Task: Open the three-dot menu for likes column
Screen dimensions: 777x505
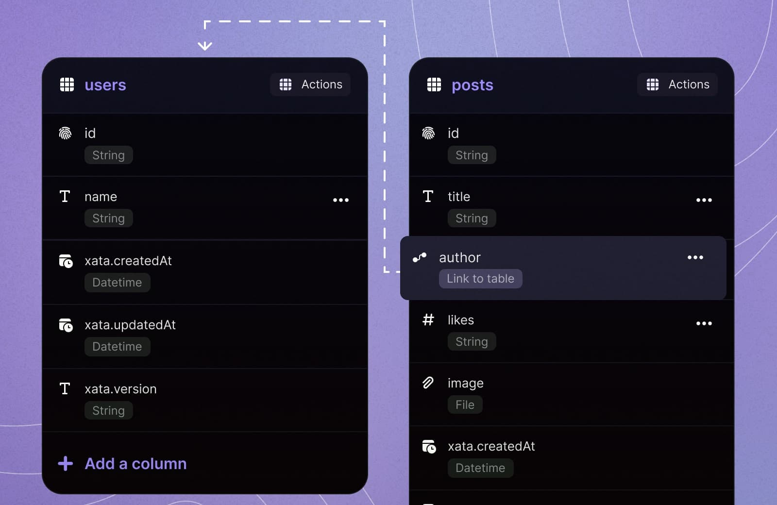Action: (x=704, y=323)
